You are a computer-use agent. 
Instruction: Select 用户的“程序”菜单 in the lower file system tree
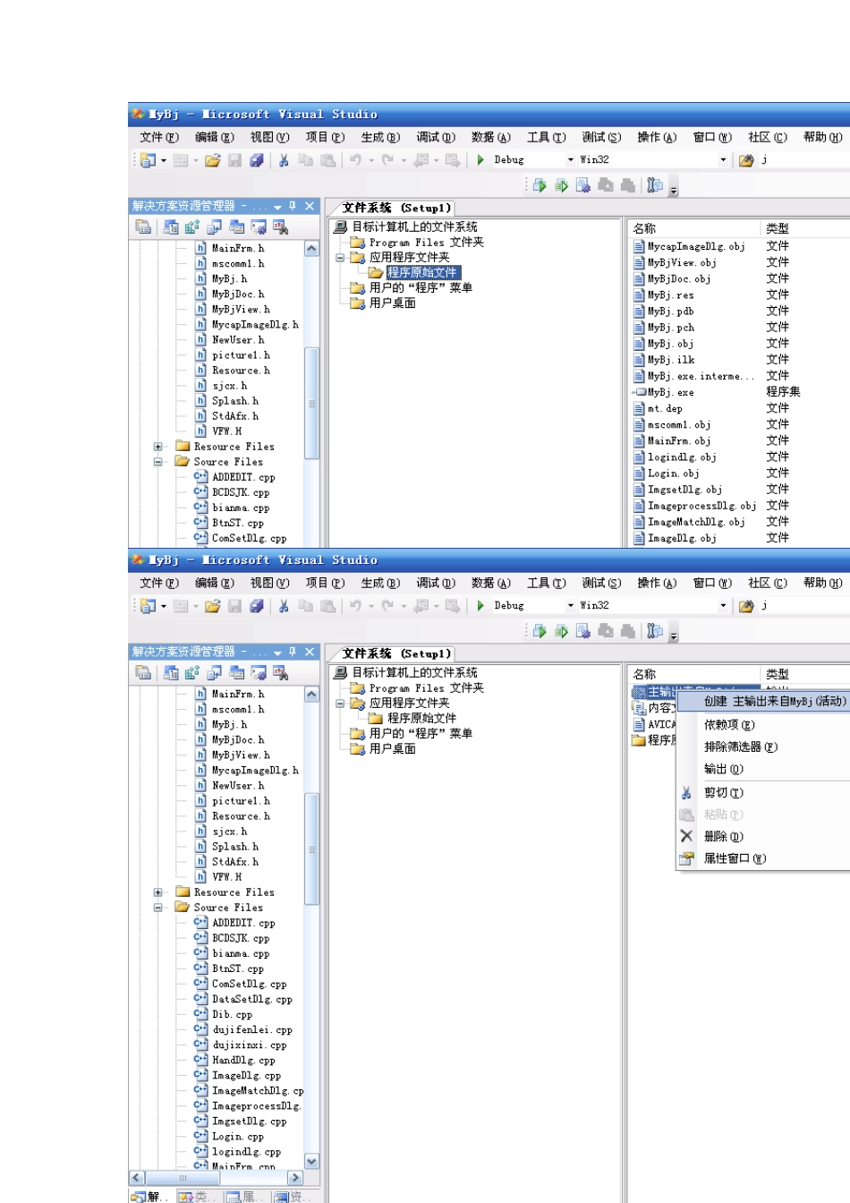point(421,733)
